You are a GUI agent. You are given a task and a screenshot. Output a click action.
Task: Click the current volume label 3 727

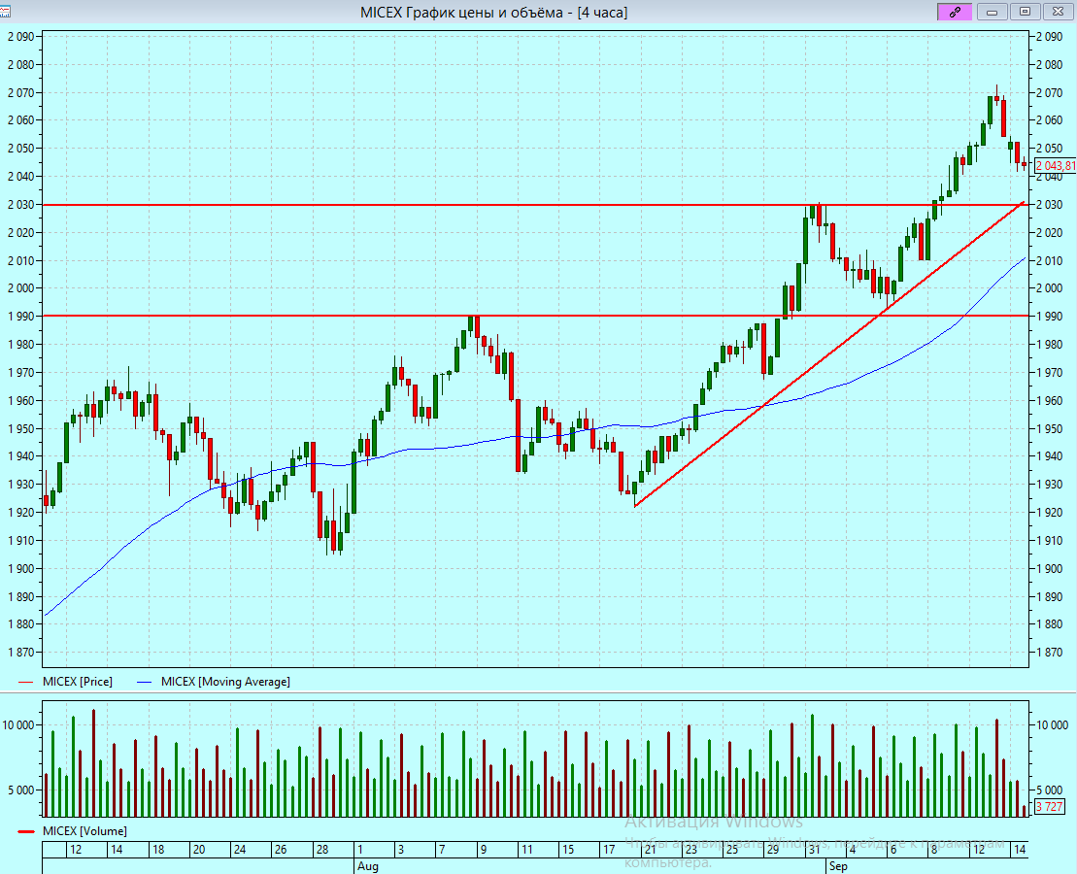[x=1049, y=807]
